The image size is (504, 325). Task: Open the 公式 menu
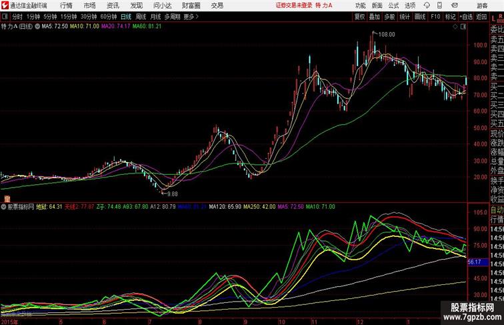point(393,5)
